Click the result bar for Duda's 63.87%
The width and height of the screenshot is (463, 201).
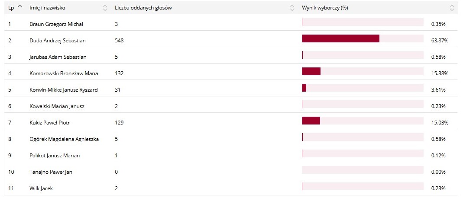(340, 38)
